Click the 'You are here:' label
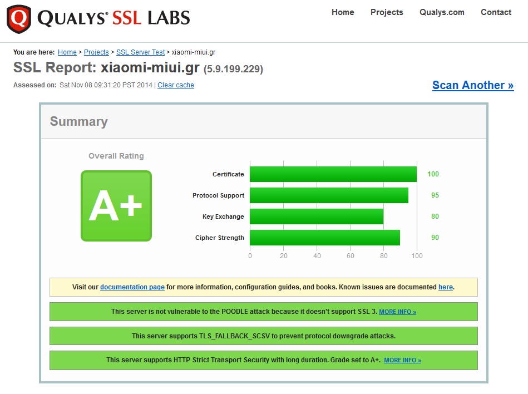This screenshot has height=394, width=528. [x=34, y=52]
